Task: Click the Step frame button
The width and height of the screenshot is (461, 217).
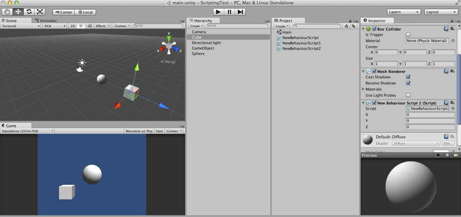Action: (x=240, y=12)
